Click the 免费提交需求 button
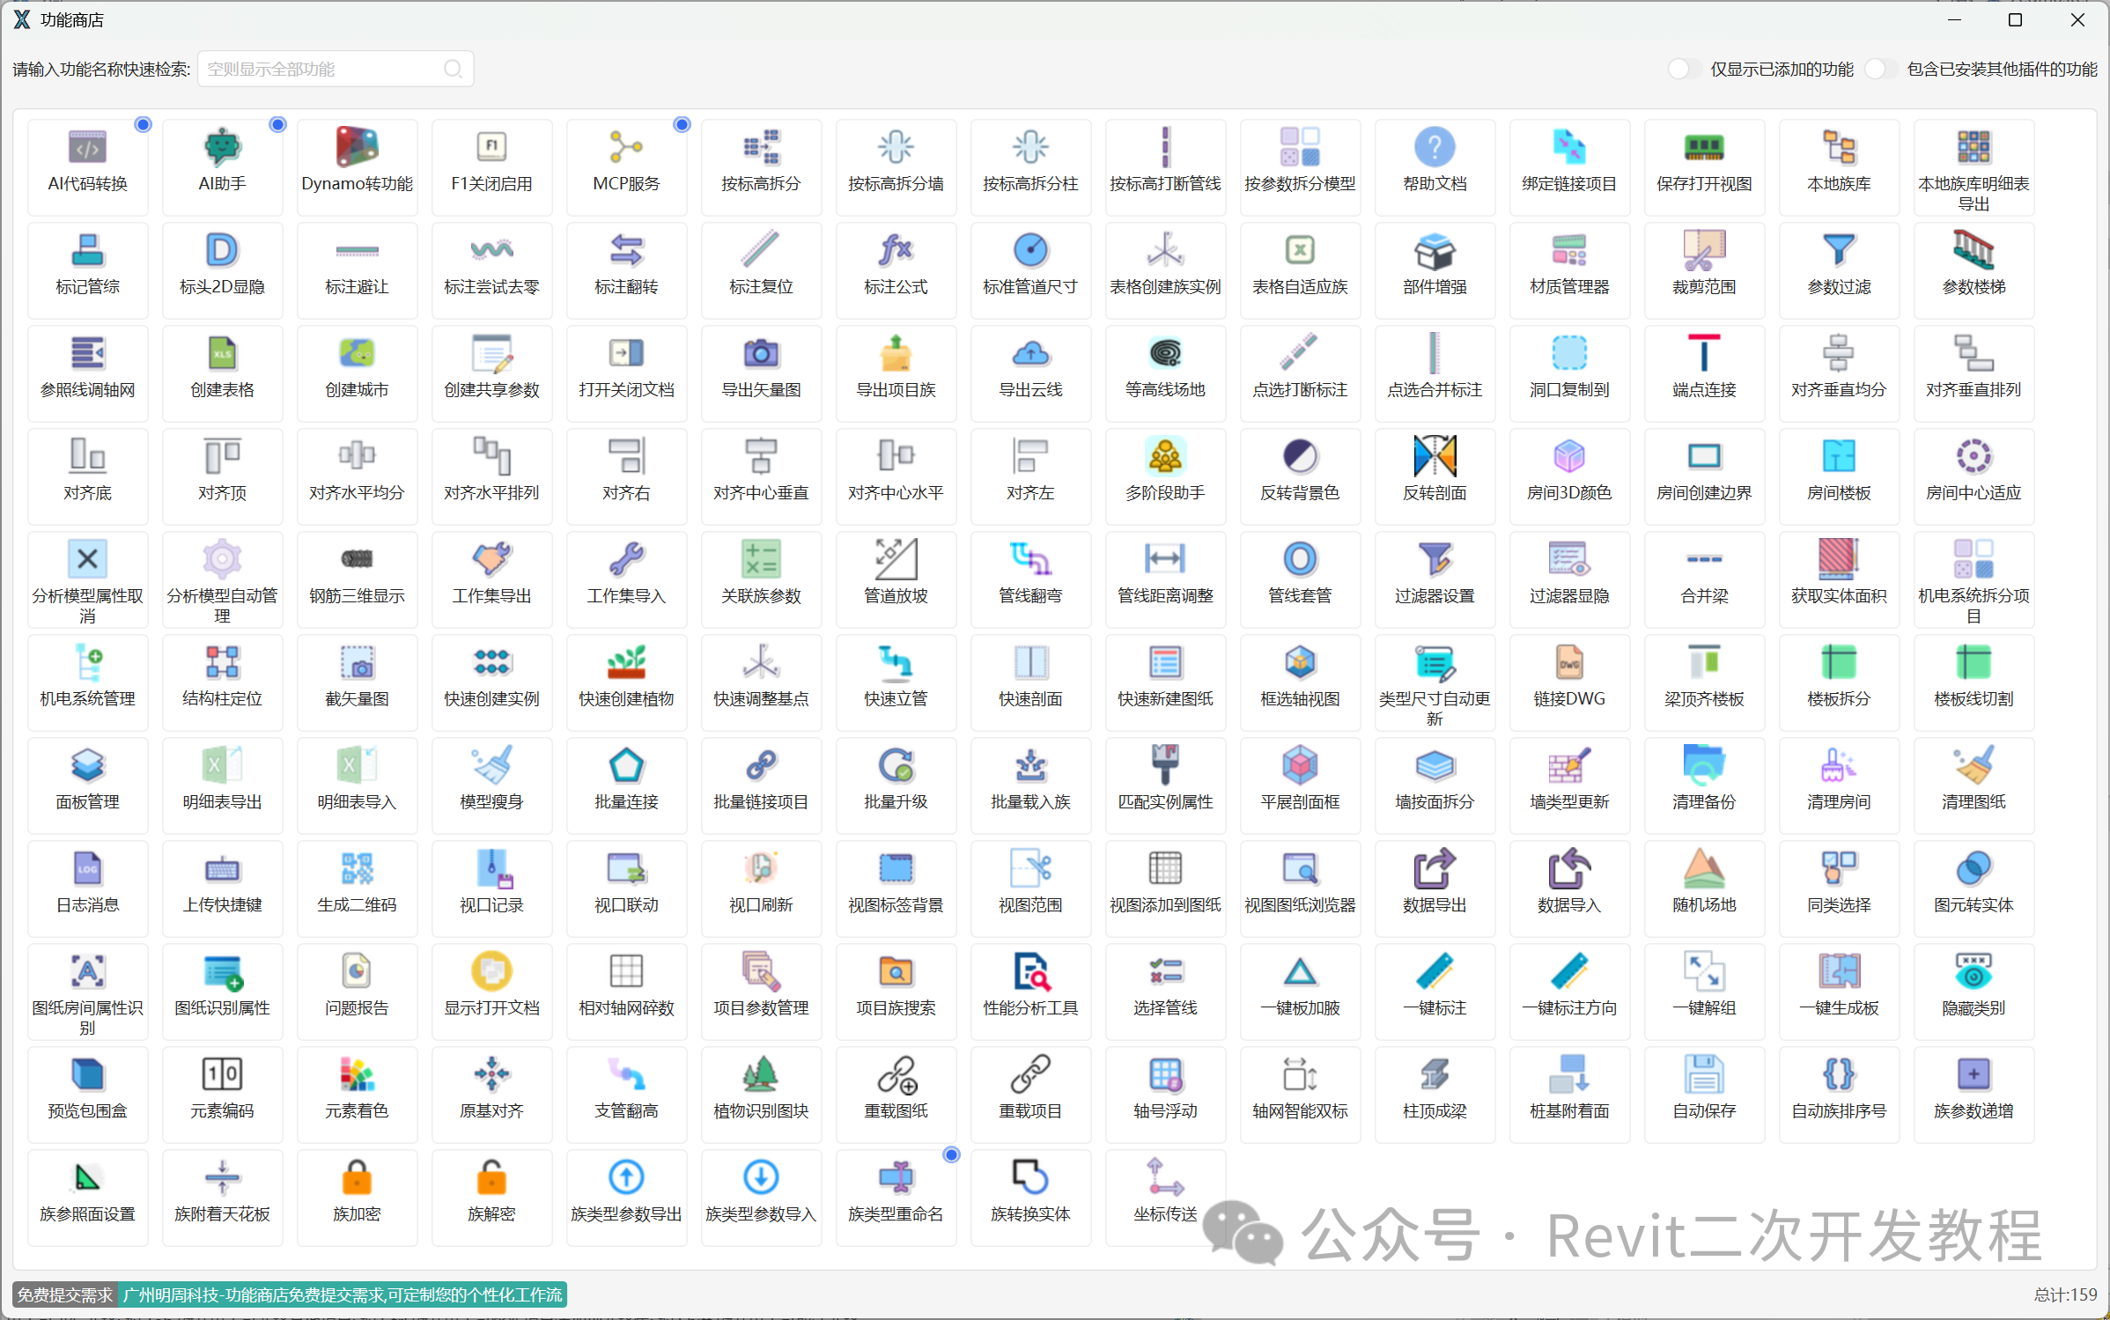 65,1294
